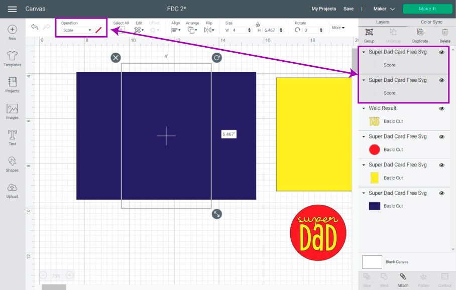Image resolution: width=456 pixels, height=290 pixels.
Task: Toggle visibility of the red Basic Cut layer
Action: tap(442, 136)
